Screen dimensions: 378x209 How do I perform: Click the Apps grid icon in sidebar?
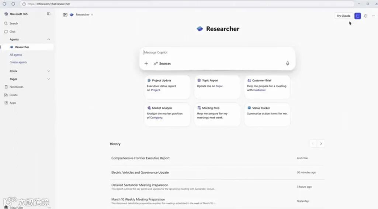click(x=6, y=103)
